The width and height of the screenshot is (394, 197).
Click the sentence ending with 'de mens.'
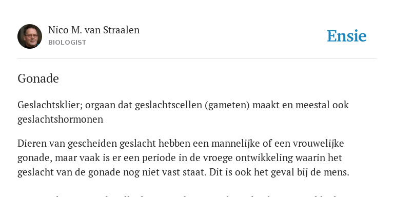pos(279,172)
